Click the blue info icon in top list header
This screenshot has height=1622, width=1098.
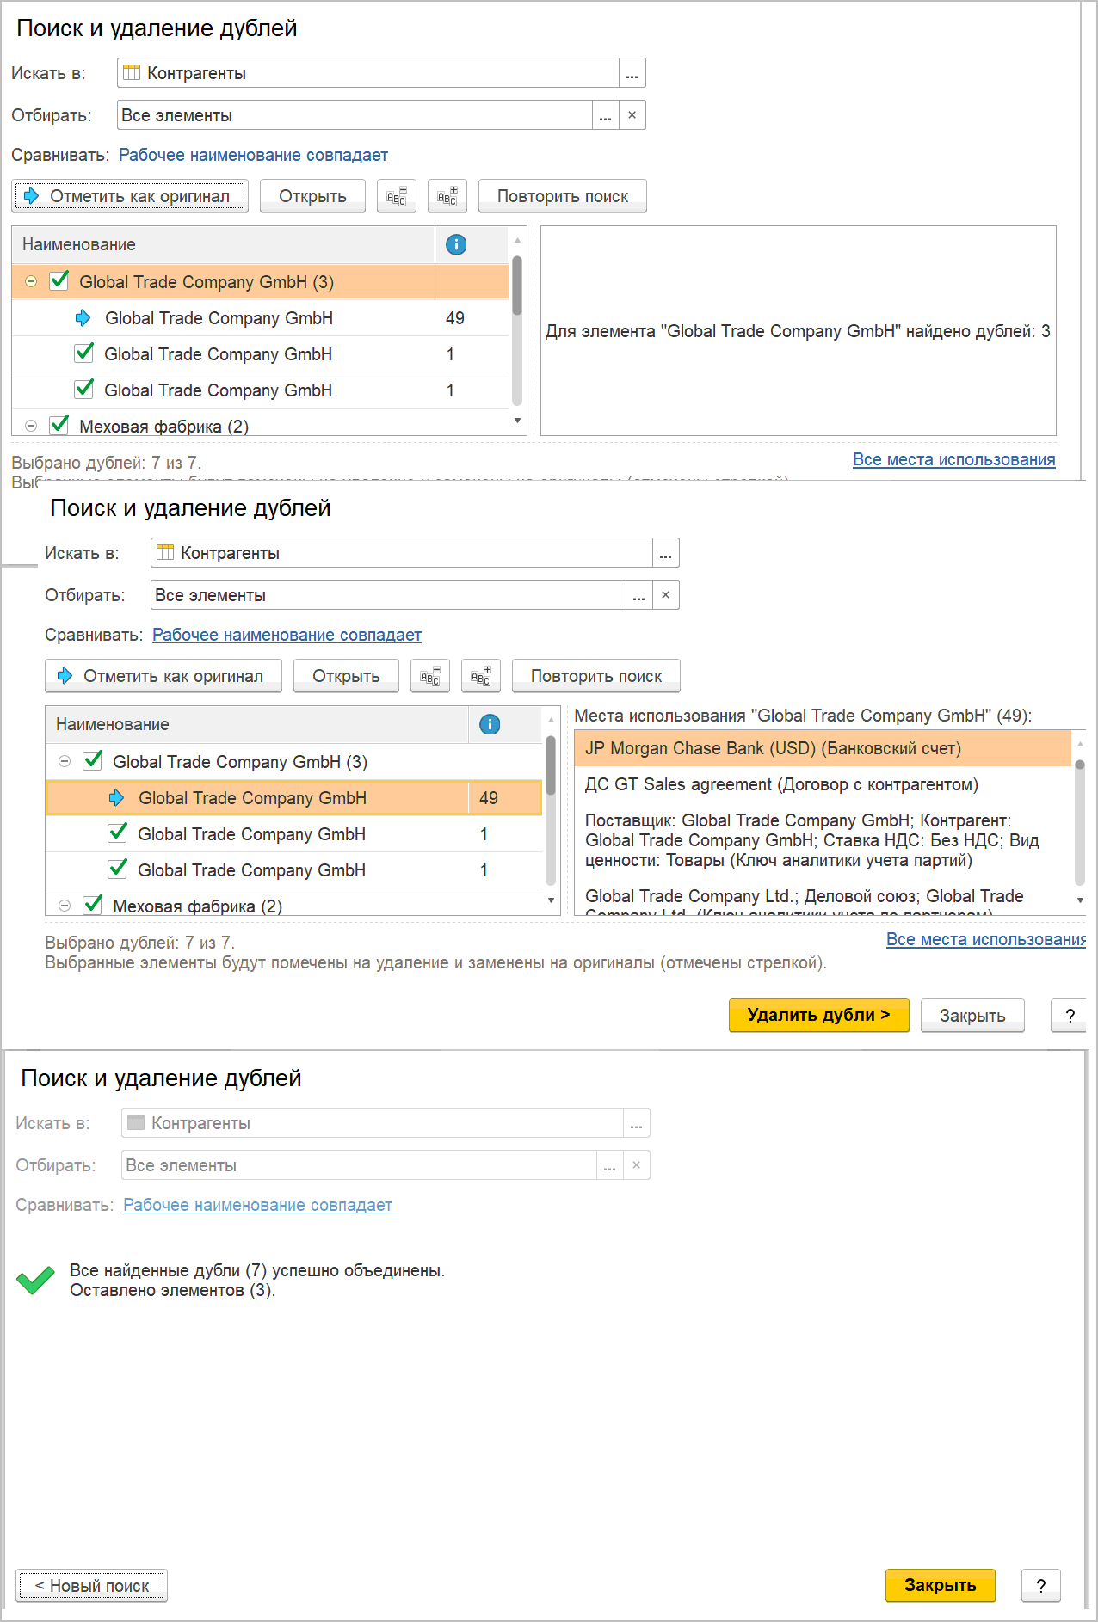click(x=456, y=245)
